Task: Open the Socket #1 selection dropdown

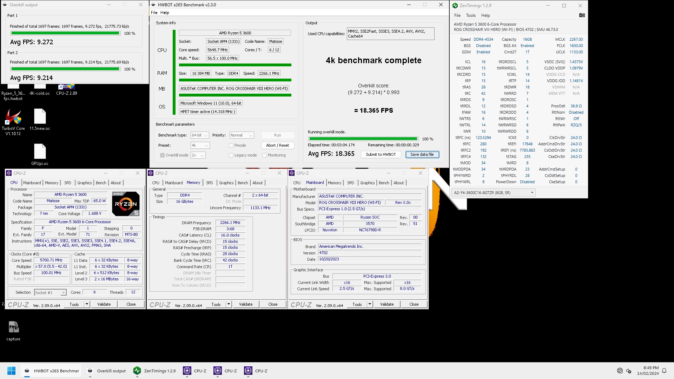Action: coord(50,292)
